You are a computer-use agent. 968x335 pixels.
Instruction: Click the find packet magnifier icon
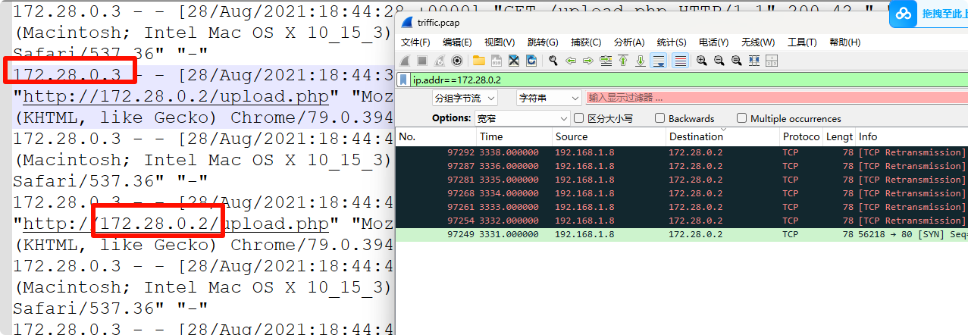tap(553, 61)
